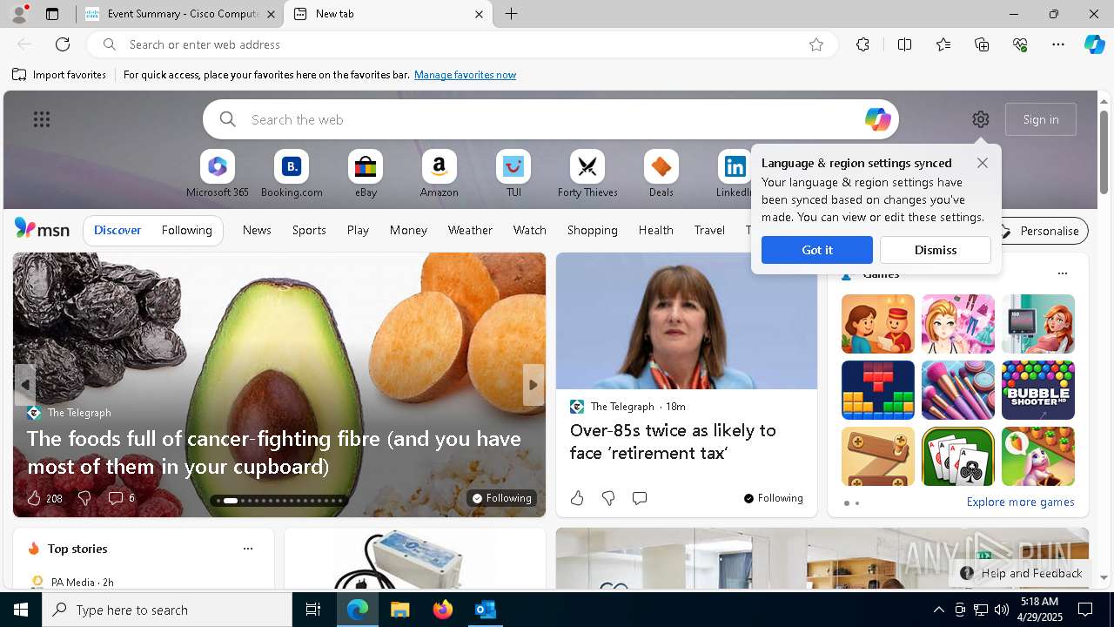This screenshot has width=1114, height=627.
Task: Show hidden system tray icons
Action: 938,610
